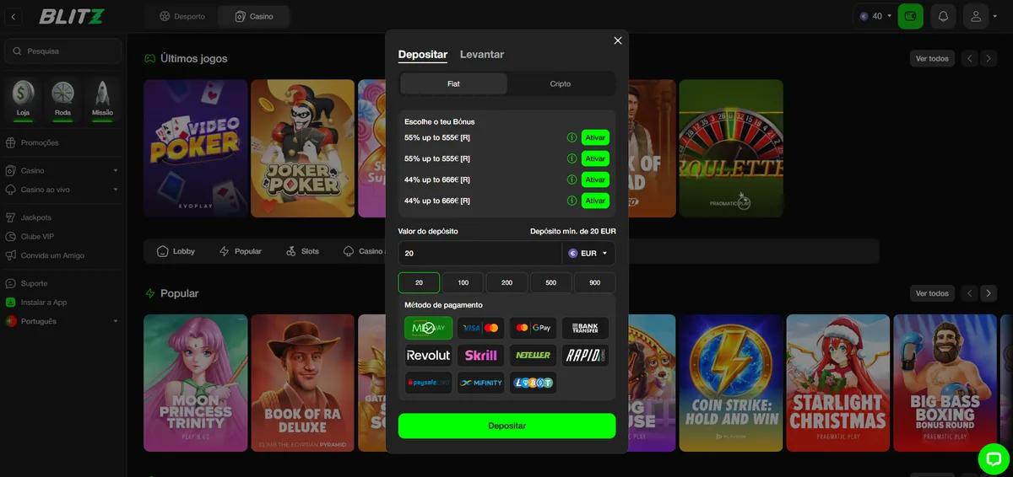Open the Starlight Christmas game thumbnail
This screenshot has width=1013, height=477.
838,383
